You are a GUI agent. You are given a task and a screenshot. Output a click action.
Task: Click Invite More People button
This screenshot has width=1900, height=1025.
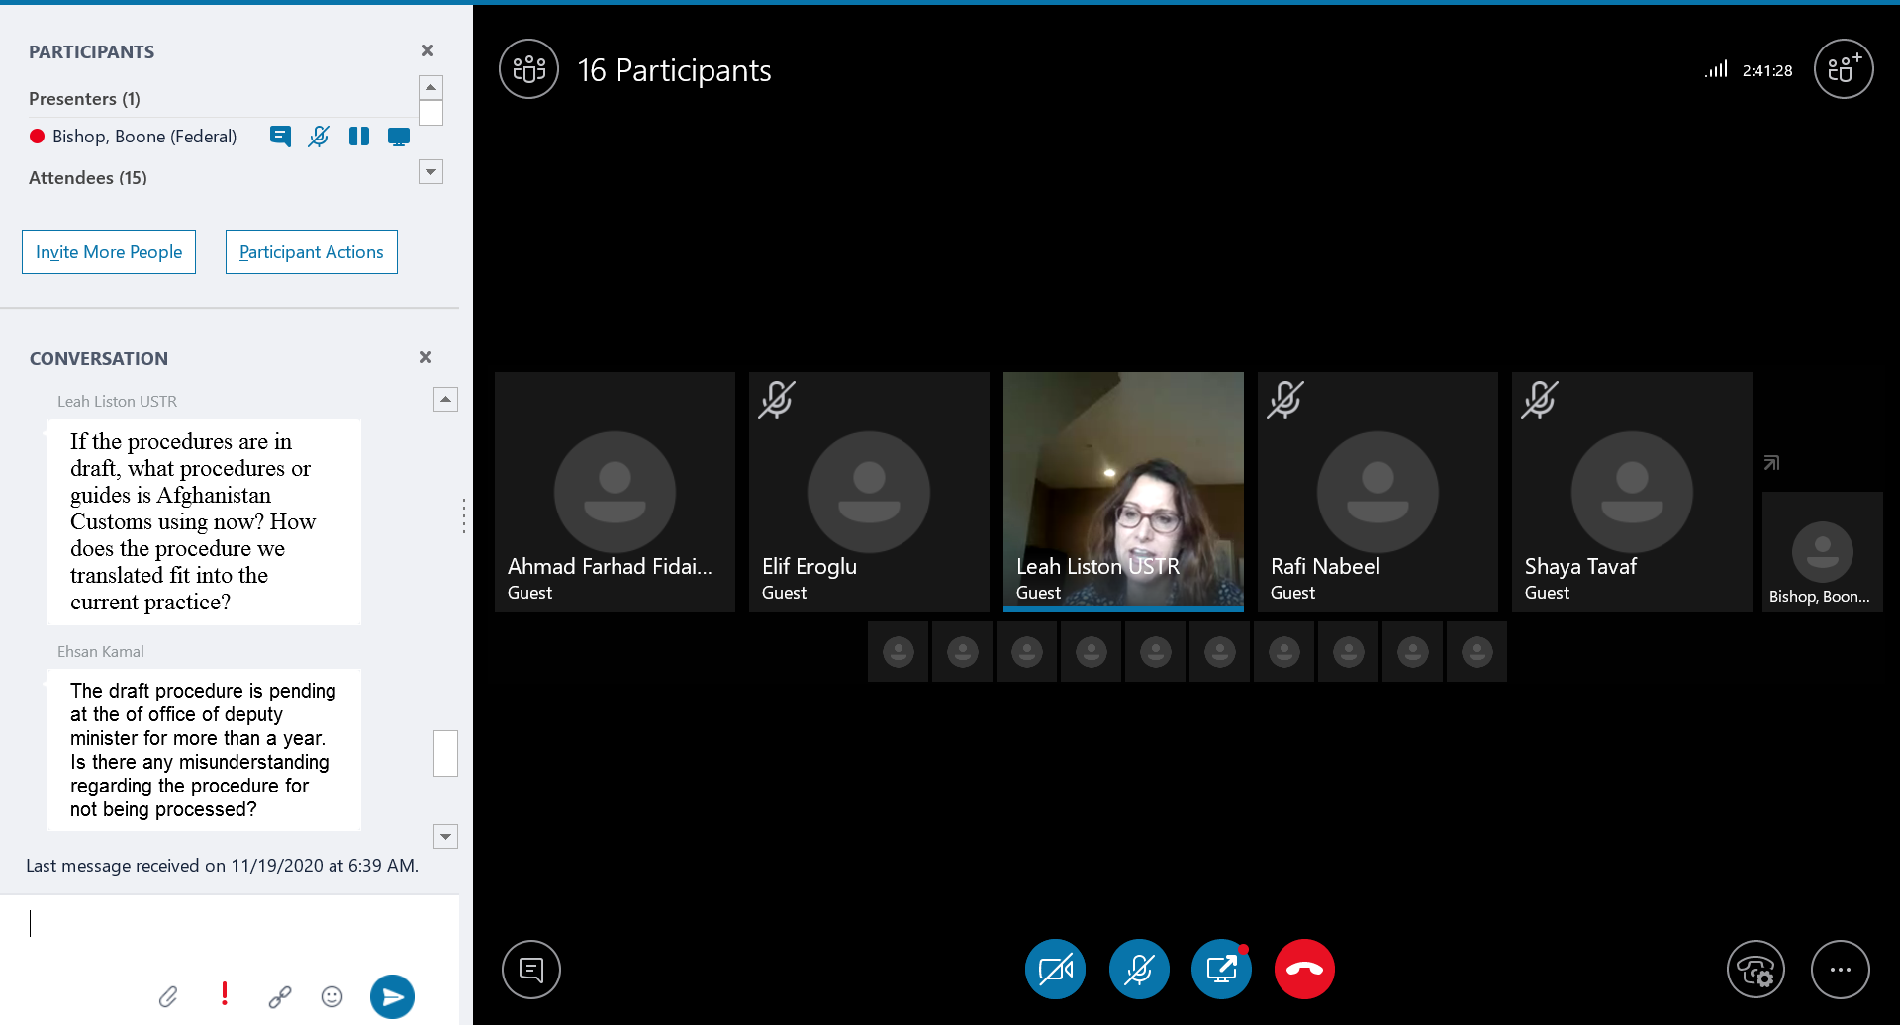[x=109, y=252]
